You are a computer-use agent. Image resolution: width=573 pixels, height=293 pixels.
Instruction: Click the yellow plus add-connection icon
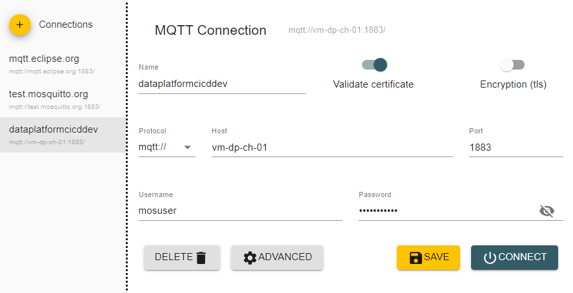tap(20, 24)
